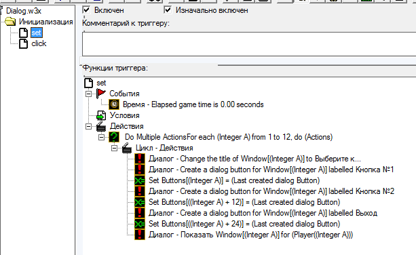The height and width of the screenshot is (255, 416).
Task: Click red icon of 'Кнопка №1' dialog button action
Action: (140, 170)
